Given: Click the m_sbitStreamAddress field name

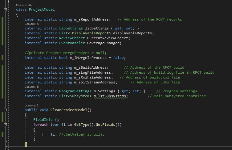Looking at the screenshot, I should (x=95, y=82).
